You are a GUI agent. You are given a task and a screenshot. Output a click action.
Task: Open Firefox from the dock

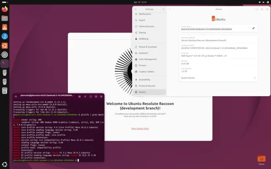5,9
